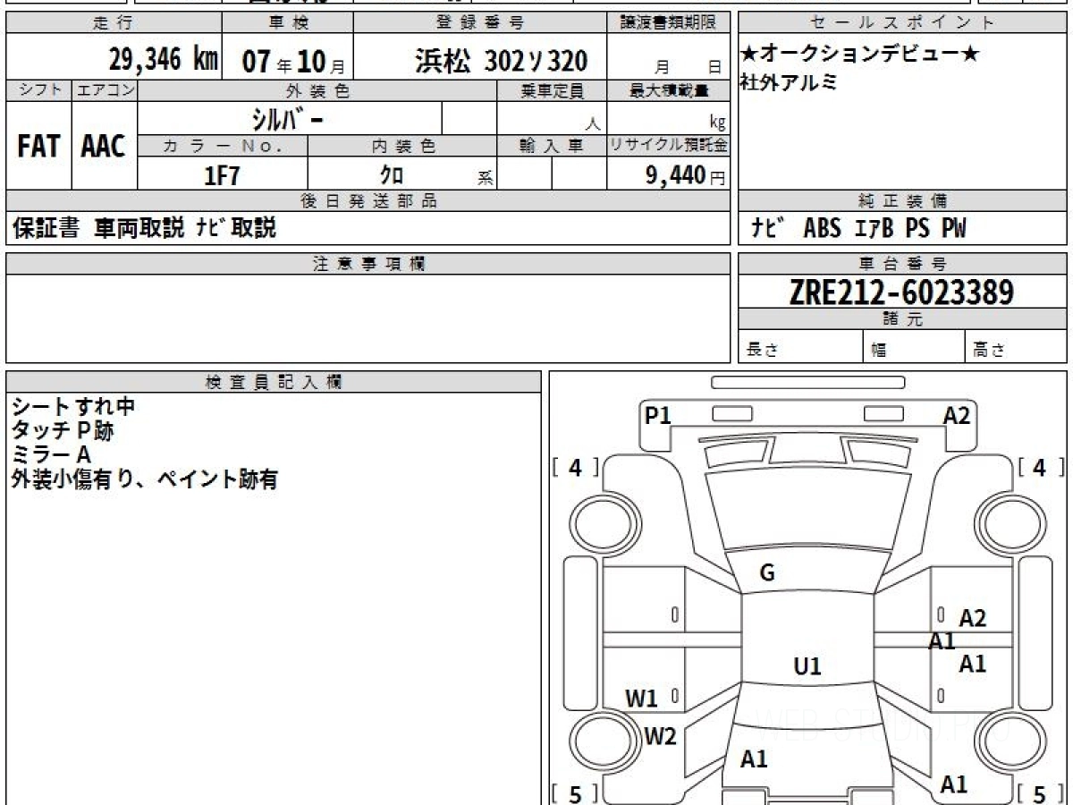Image resolution: width=1073 pixels, height=805 pixels.
Task: Select 保証書 車両取説 ナビ取説 parts line
Action: click(144, 228)
